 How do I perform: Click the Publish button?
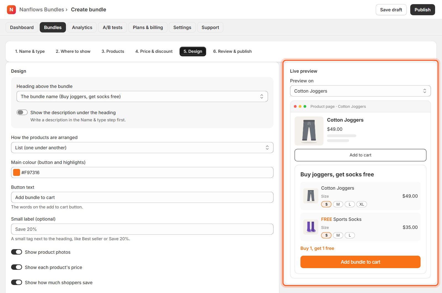[422, 10]
